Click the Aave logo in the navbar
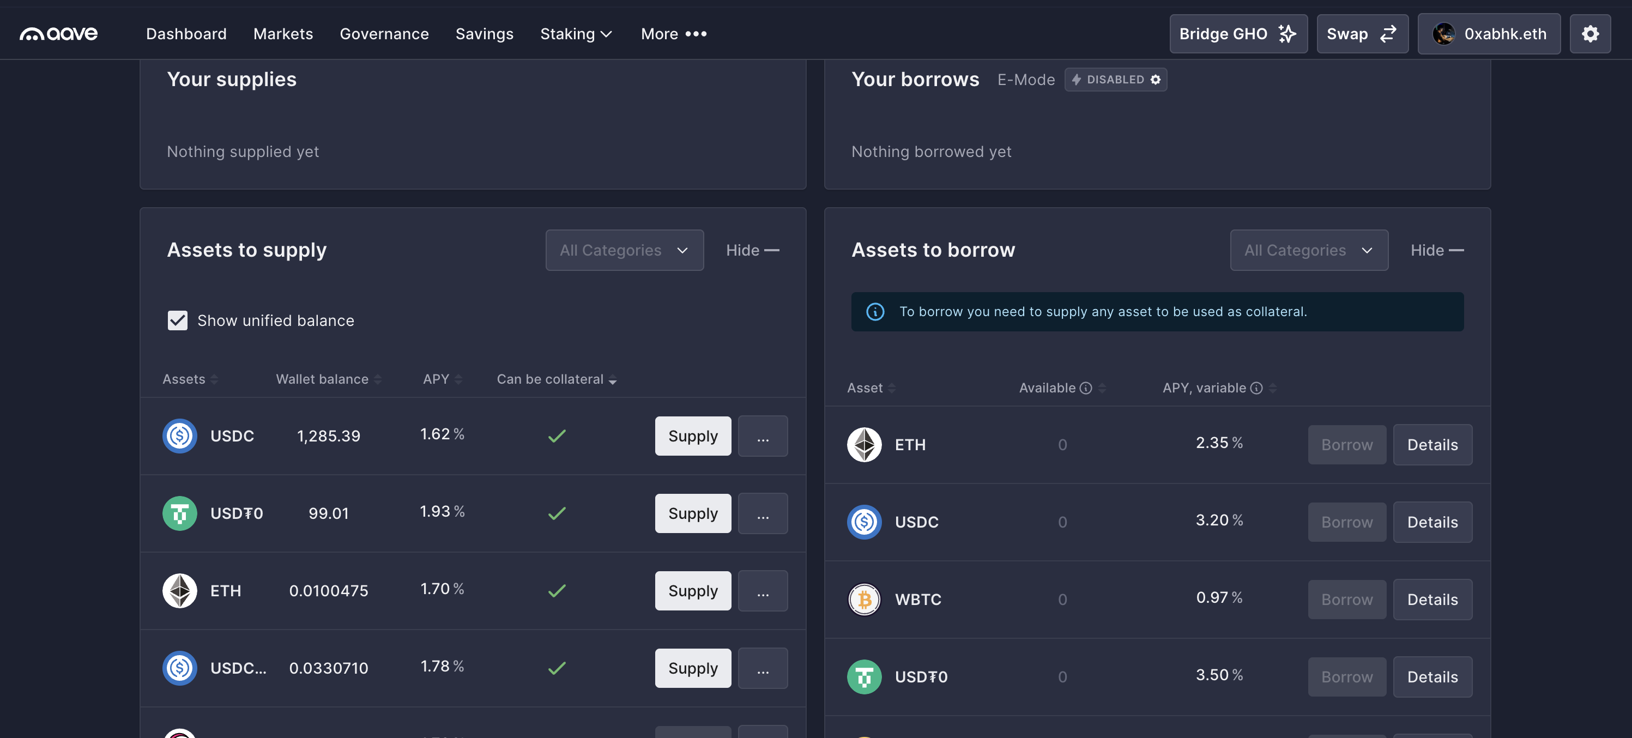Screen dimensions: 1632x738 [58, 33]
